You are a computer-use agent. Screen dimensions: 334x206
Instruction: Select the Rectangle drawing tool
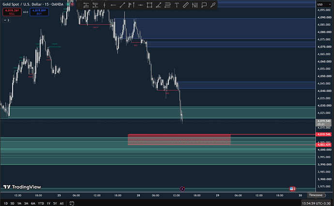click(x=150, y=5)
